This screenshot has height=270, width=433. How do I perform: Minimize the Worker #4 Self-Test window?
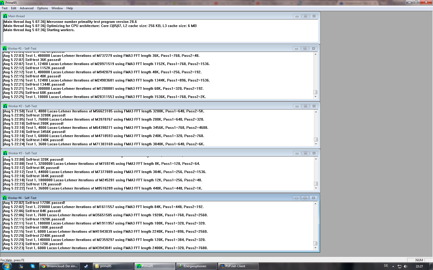point(296,198)
